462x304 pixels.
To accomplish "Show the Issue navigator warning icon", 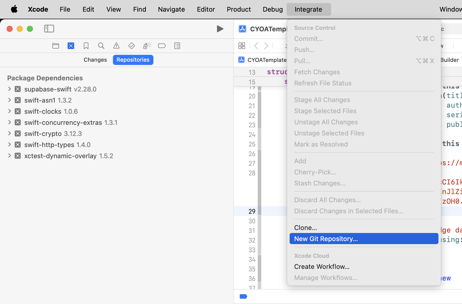I will [x=116, y=46].
